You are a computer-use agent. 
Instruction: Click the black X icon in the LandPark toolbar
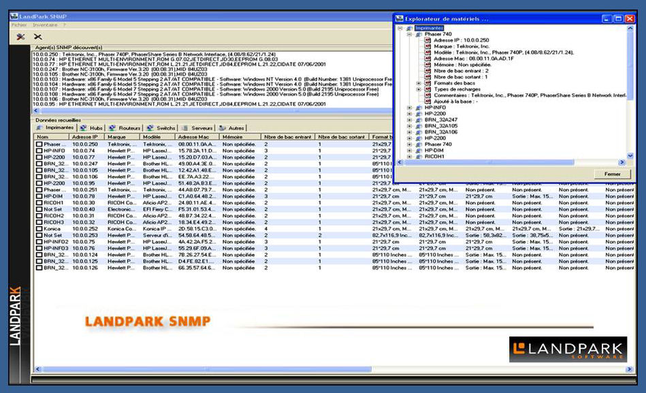[x=37, y=37]
